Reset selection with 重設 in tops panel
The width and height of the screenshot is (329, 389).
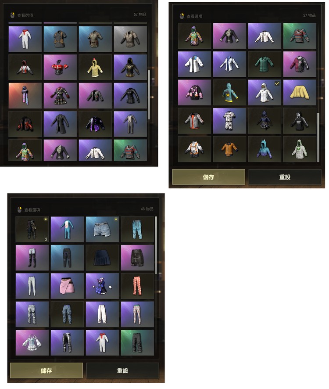tap(285, 177)
